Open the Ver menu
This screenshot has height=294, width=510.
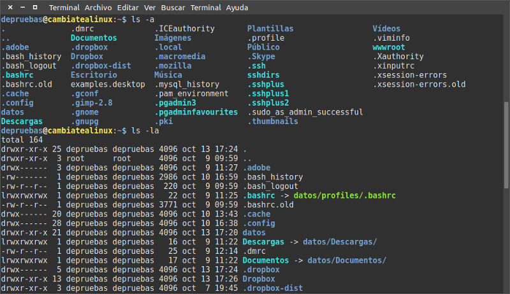click(x=150, y=8)
